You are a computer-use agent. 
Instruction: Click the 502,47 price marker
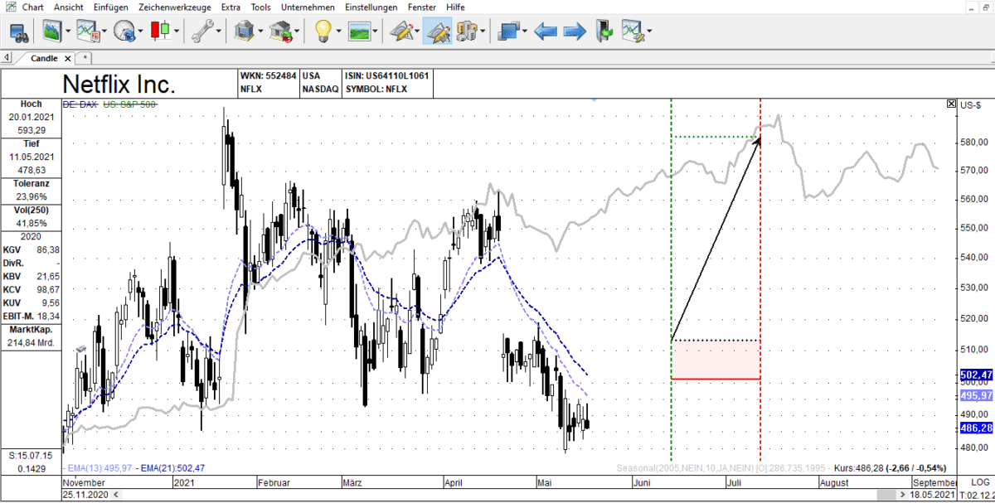click(976, 375)
